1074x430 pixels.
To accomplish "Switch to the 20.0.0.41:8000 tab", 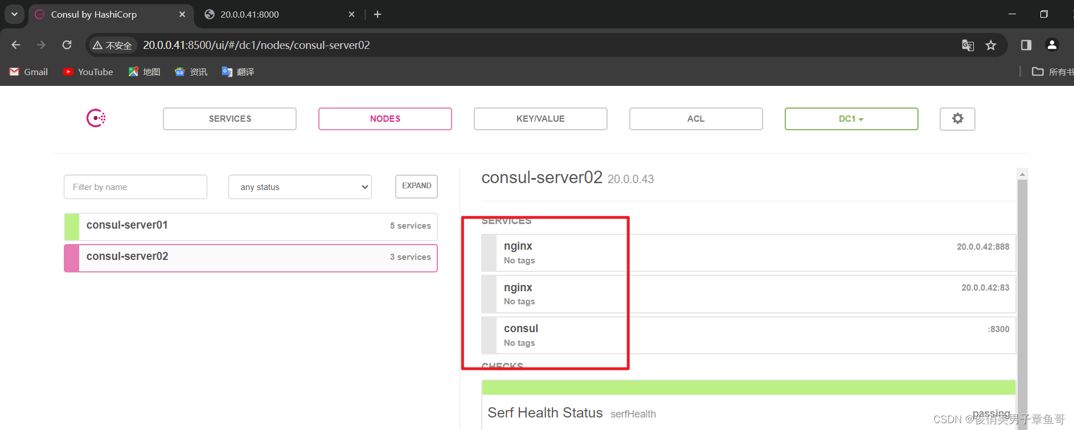I will point(279,14).
